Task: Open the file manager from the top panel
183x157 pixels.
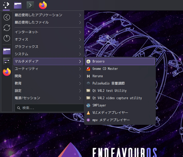Action: [18, 5]
